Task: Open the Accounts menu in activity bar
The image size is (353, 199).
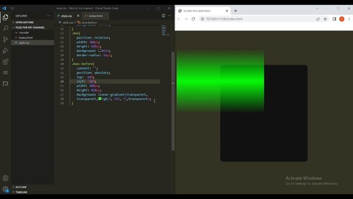Action: pos(6,178)
